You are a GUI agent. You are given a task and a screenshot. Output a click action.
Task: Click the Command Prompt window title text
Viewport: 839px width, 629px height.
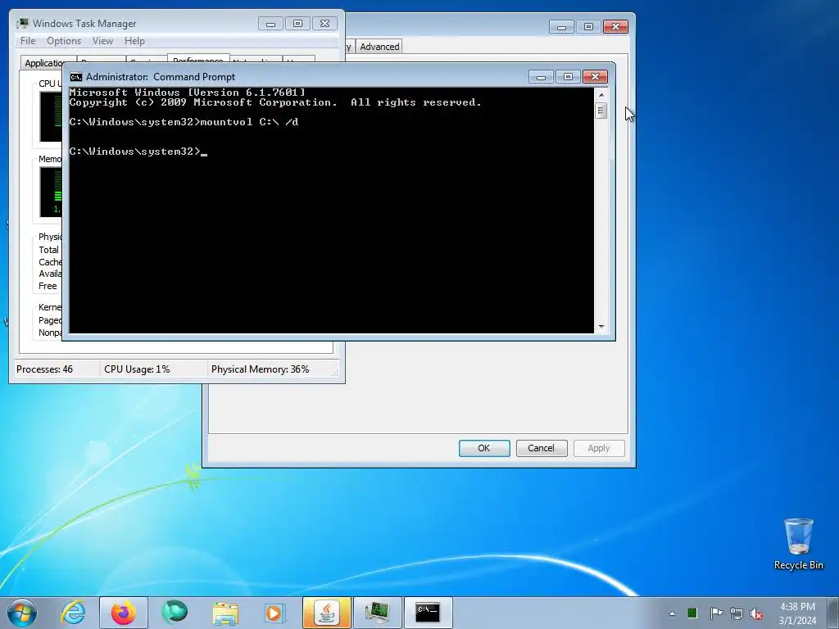(161, 77)
